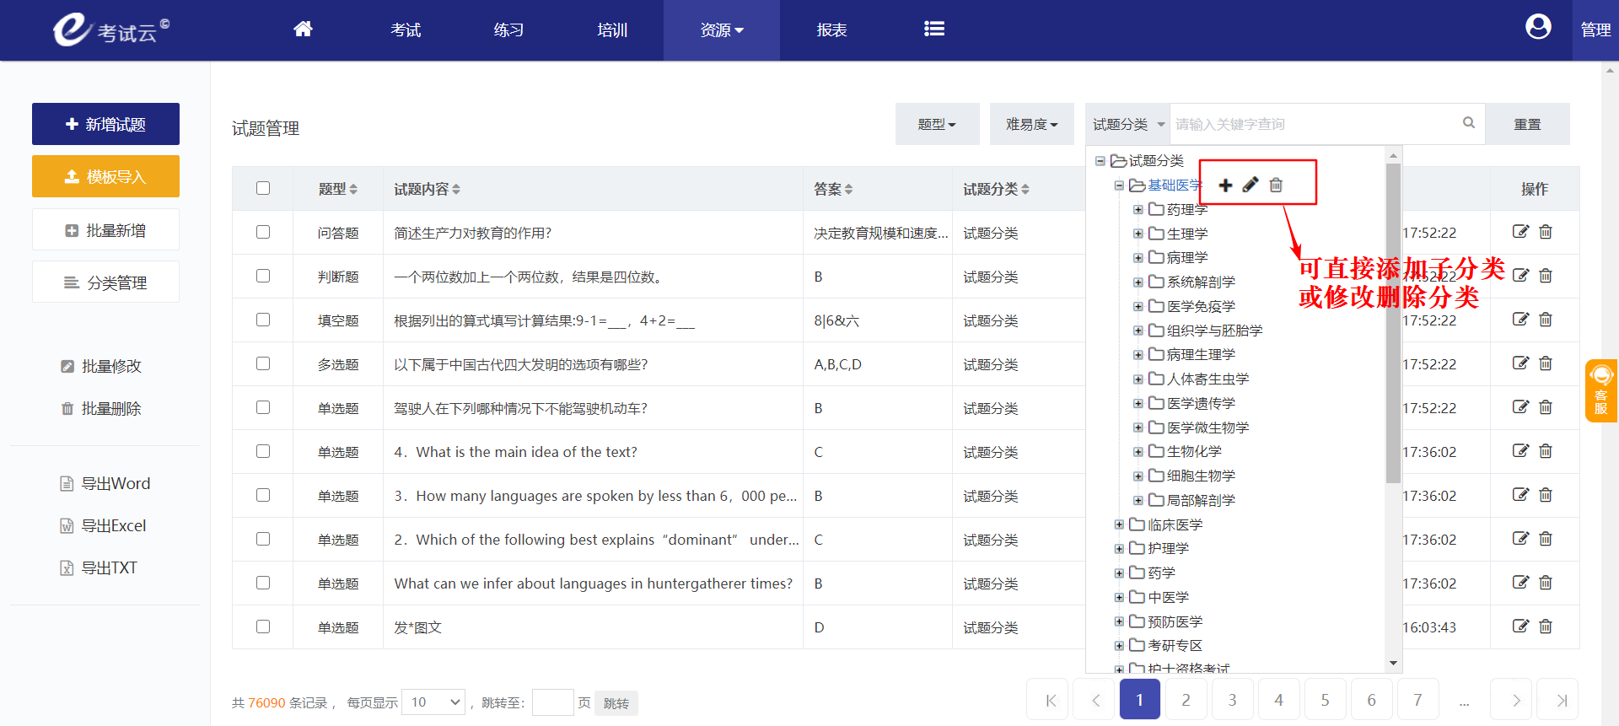Check the 'How many languages' row checkbox
Image resolution: width=1619 pixels, height=726 pixels.
click(263, 495)
